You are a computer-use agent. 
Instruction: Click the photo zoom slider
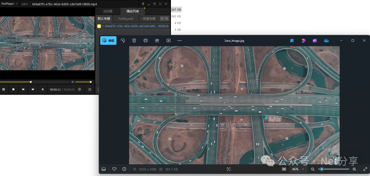tap(334, 169)
